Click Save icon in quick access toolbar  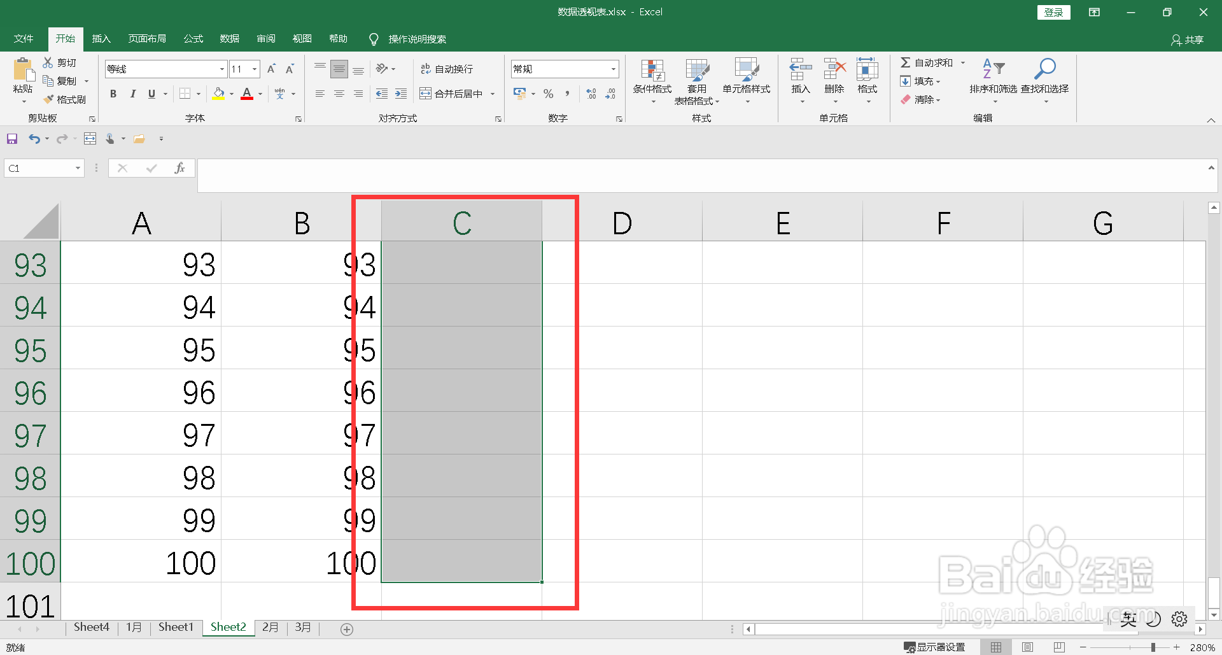tap(12, 139)
